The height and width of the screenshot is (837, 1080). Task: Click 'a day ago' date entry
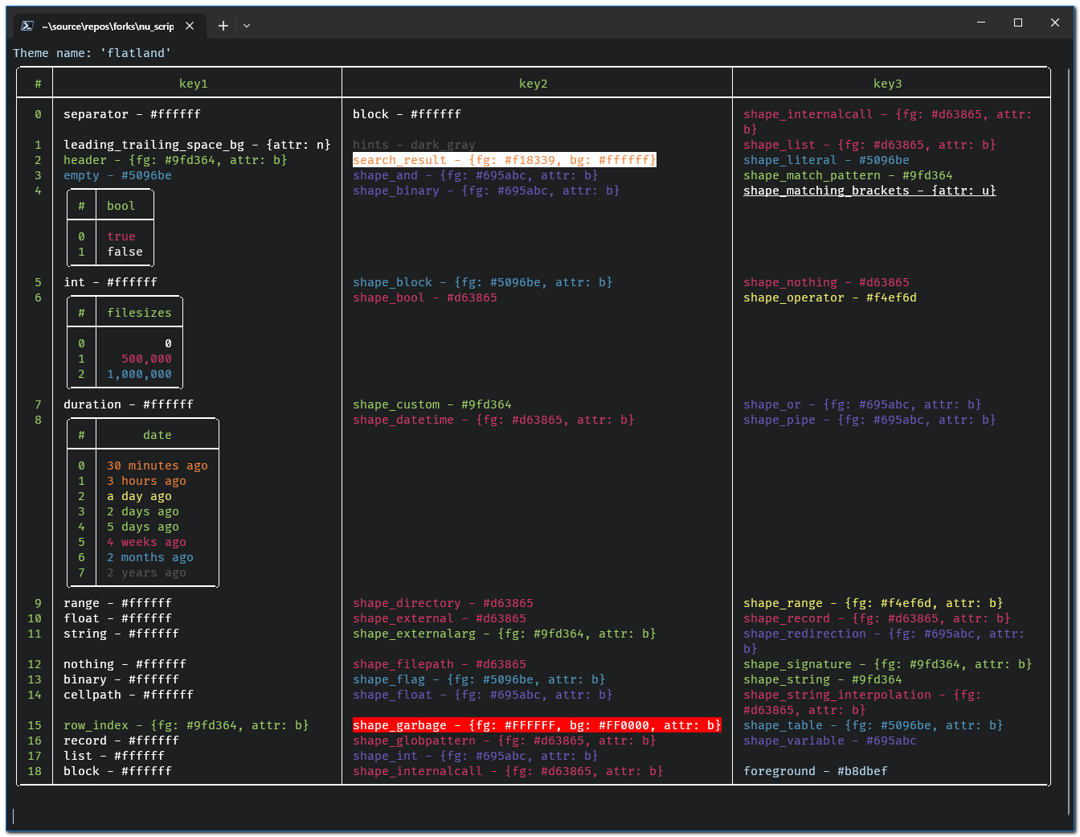point(140,496)
